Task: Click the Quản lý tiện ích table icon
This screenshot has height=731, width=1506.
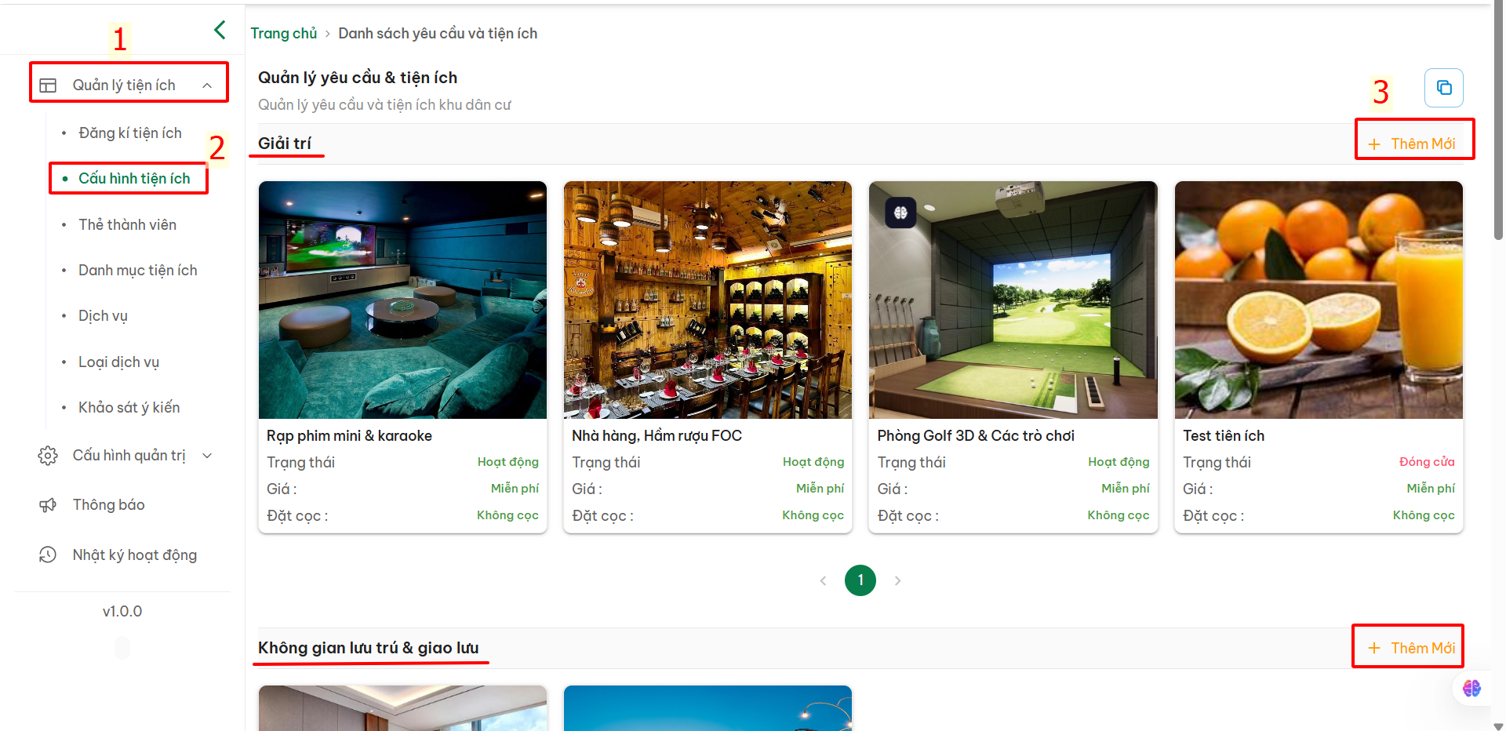Action: pos(48,85)
